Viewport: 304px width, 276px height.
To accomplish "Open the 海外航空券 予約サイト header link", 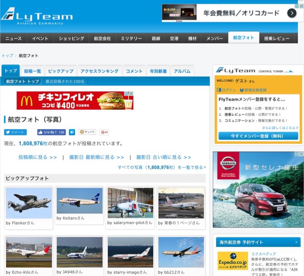I will click(258, 242).
